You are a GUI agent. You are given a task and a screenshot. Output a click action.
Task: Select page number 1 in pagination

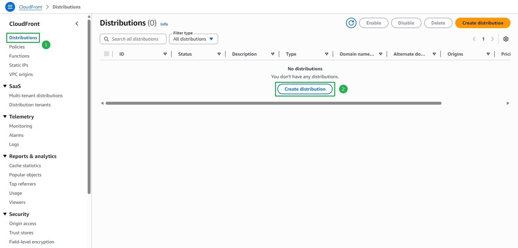pos(483,39)
